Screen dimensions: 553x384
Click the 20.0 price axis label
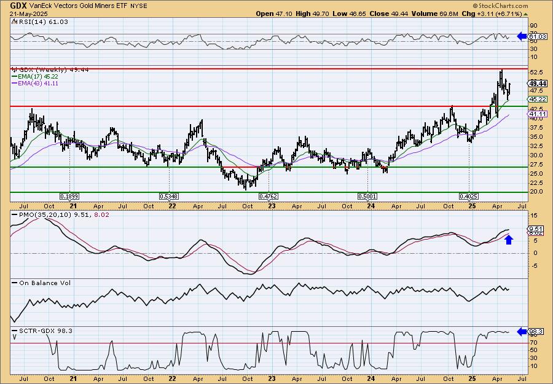pos(535,192)
